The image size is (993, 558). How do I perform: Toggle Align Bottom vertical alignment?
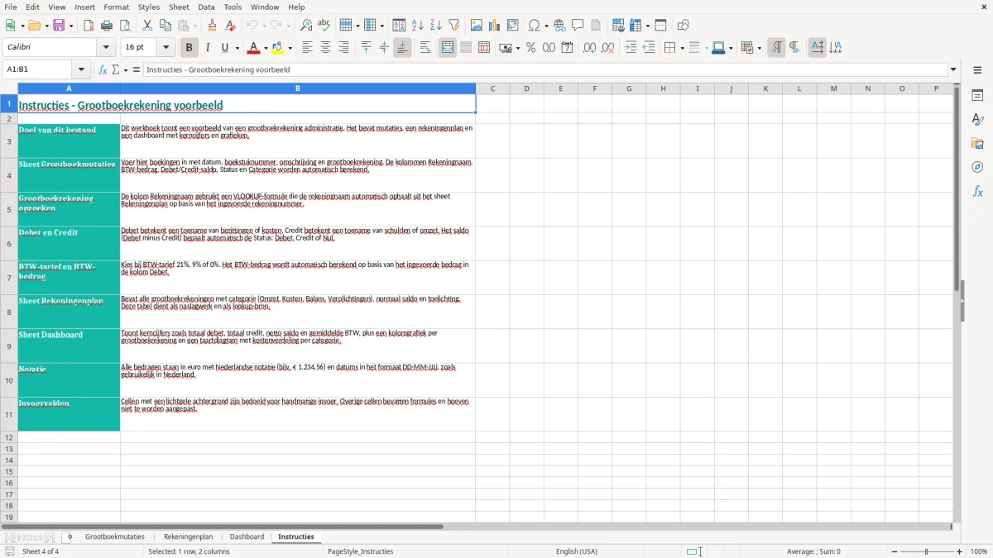coord(402,48)
